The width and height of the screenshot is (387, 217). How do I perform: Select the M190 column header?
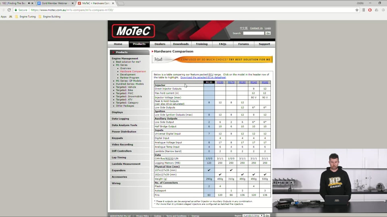(x=242, y=82)
